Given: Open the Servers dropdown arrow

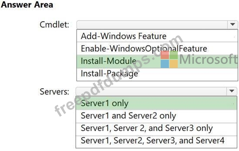Looking at the screenshot, I should pyautogui.click(x=232, y=91).
